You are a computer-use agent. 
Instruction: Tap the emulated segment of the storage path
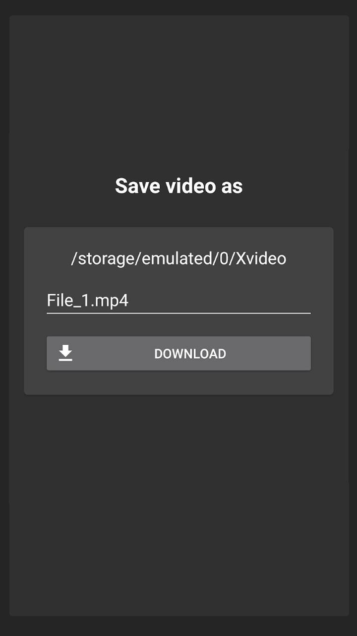click(178, 258)
